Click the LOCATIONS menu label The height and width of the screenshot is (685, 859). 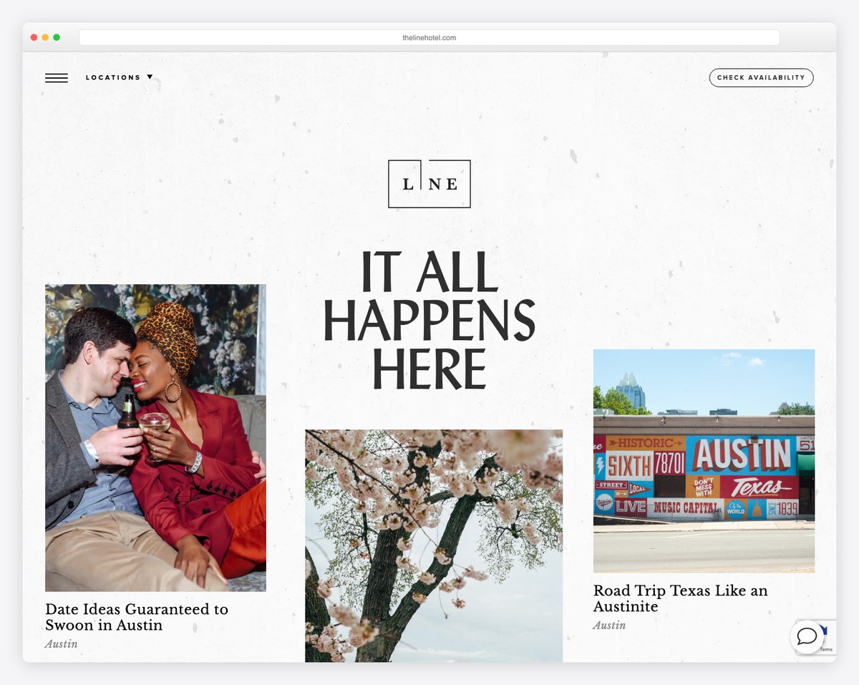113,77
